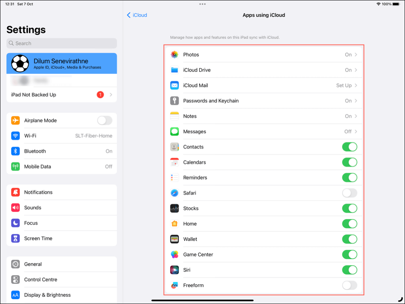Click the Settings search field
This screenshot has width=405, height=304.
pyautogui.click(x=62, y=43)
